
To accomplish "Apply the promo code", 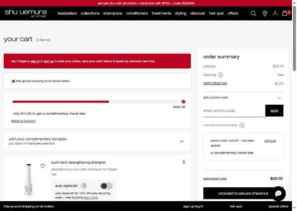I will coord(274,111).
